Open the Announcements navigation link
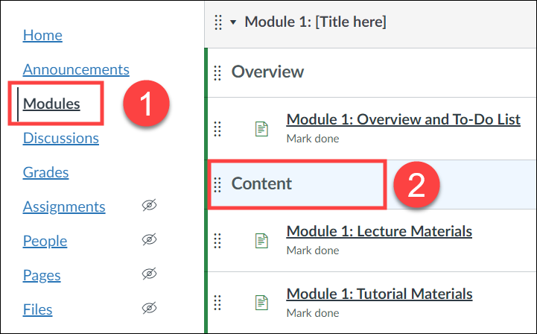This screenshot has height=334, width=537. click(x=76, y=69)
